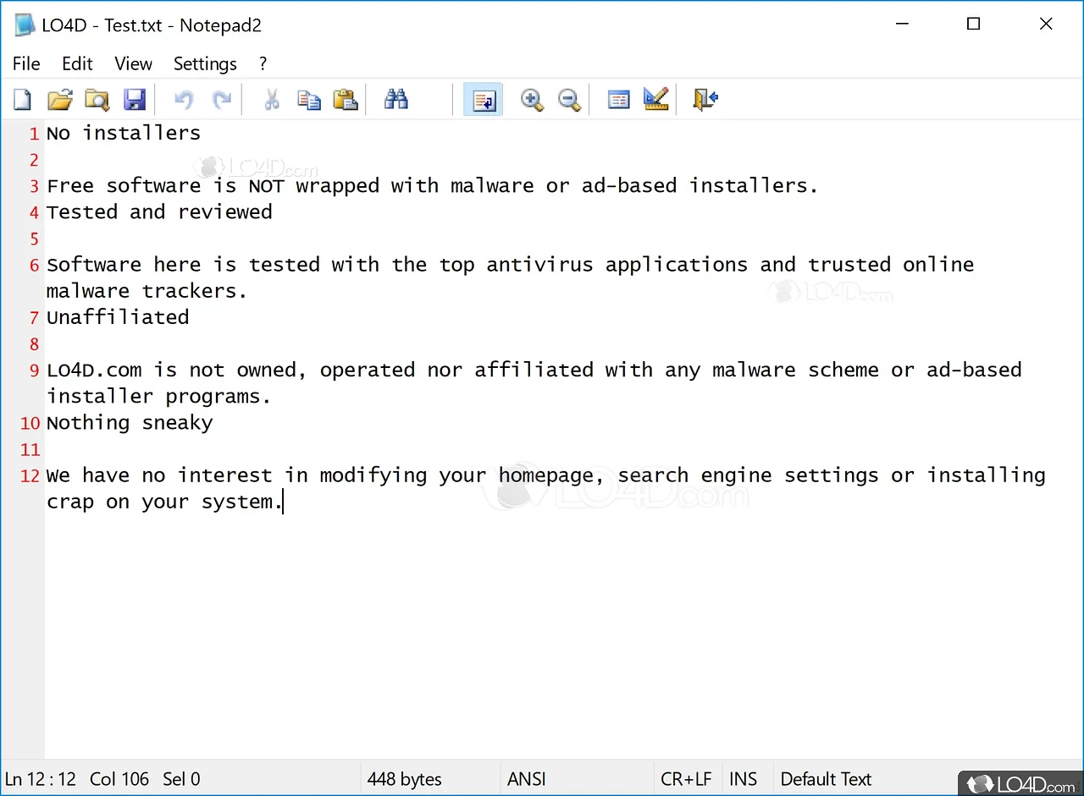The image size is (1084, 796).
Task: Open a file using the folder icon
Action: 59,100
